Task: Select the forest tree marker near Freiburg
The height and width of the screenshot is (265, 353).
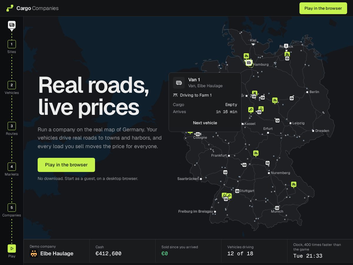Action: coord(224,195)
